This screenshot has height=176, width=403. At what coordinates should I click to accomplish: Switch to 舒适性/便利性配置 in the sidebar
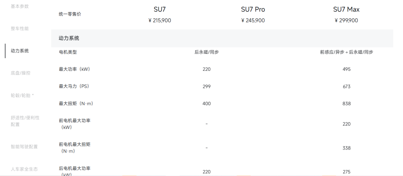pos(25,121)
